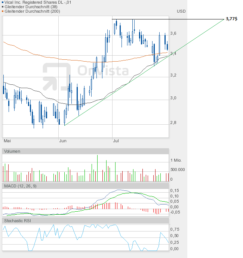This screenshot has width=243, height=258.
Task: Click the tallest green volume bar
Action: click(x=97, y=168)
